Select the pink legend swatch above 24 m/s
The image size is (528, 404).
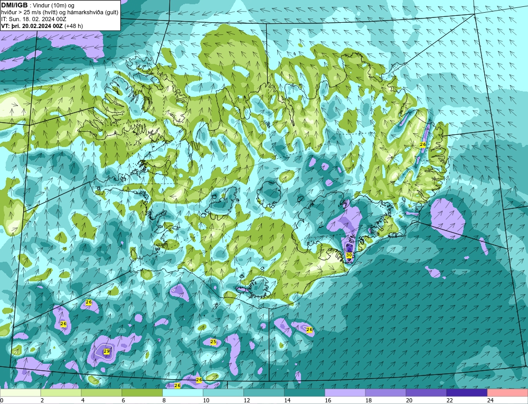507,393
